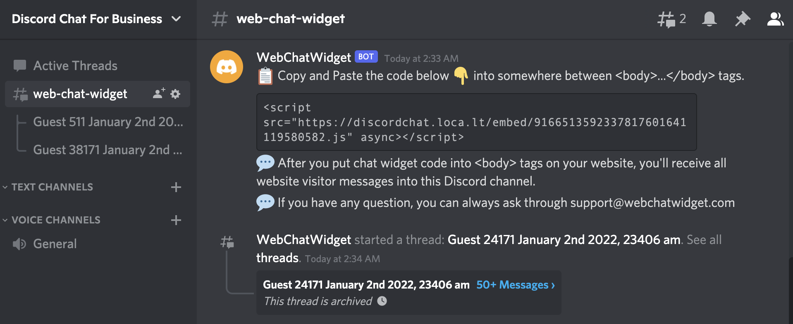Viewport: 793px width, 324px height.
Task: Open the 50+ Messages thread link
Action: click(515, 284)
